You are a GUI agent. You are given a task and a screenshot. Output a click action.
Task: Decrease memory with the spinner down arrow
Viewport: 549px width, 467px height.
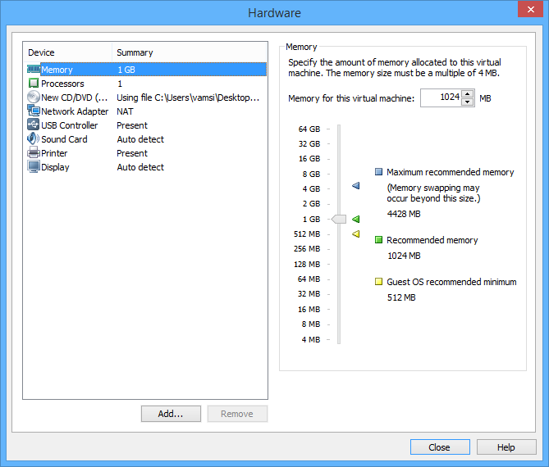[468, 102]
